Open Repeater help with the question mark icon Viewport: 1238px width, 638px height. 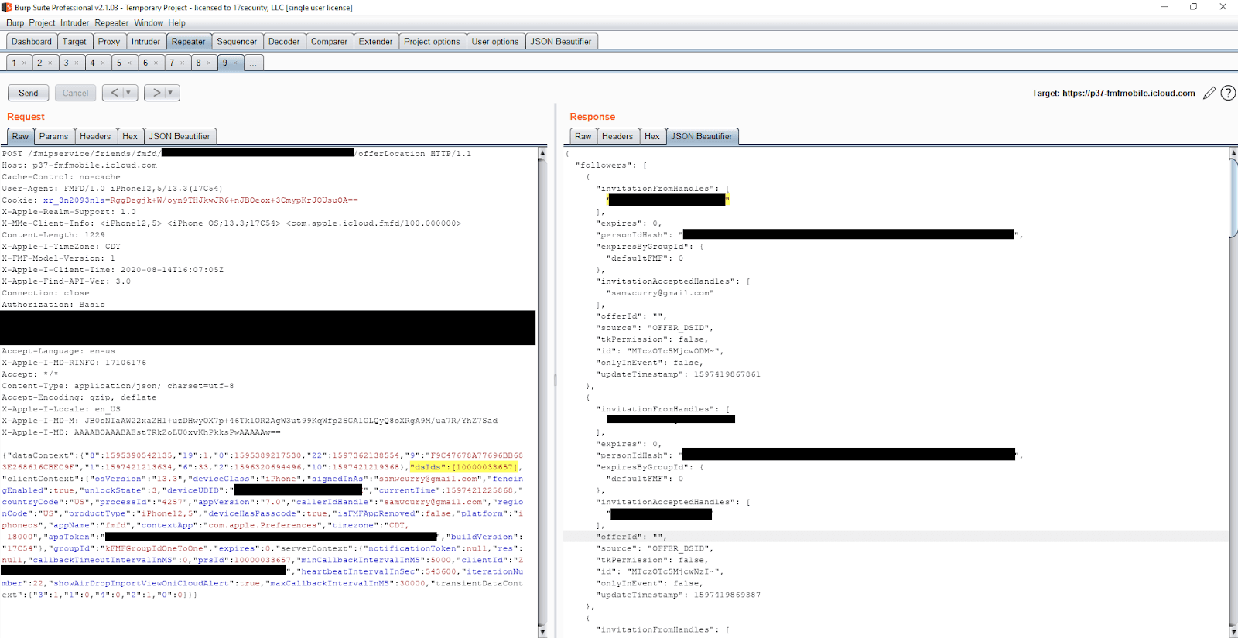1228,94
